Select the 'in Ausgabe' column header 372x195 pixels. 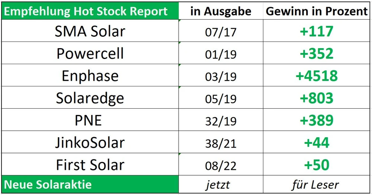tap(221, 11)
